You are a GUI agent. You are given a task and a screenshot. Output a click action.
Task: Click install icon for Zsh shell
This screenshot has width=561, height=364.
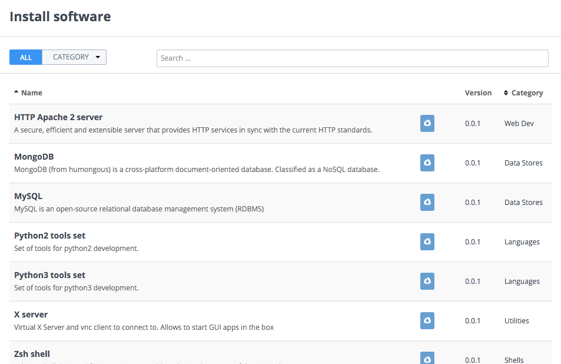click(x=427, y=358)
